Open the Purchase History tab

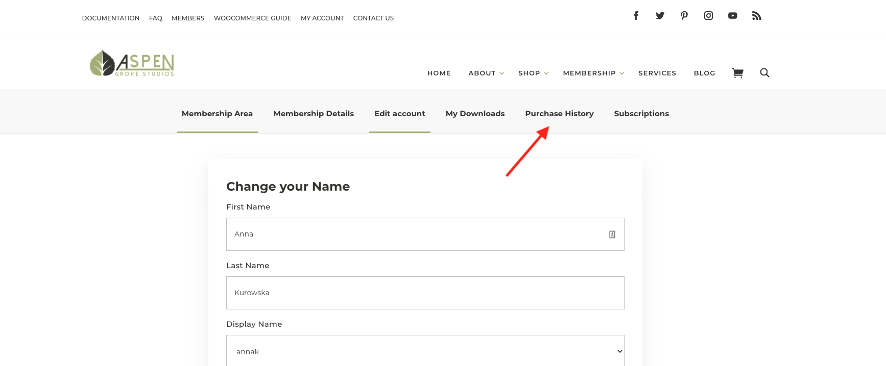pyautogui.click(x=559, y=114)
